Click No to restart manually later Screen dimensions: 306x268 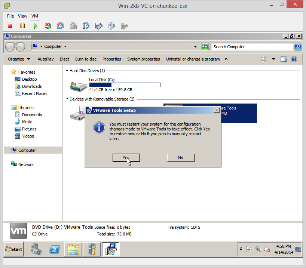(x=181, y=158)
